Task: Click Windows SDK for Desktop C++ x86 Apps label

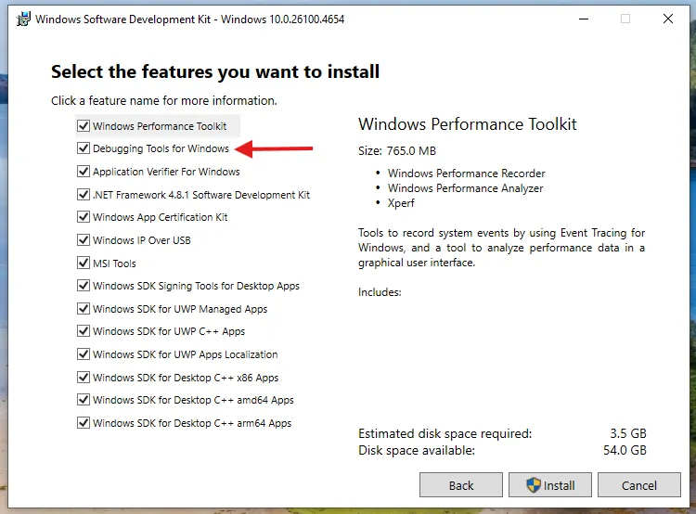Action: [186, 378]
